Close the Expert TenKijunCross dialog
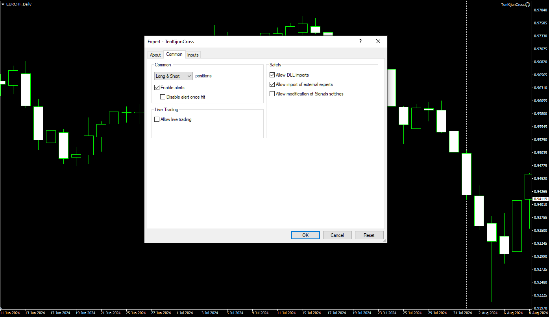The image size is (549, 317). click(378, 42)
